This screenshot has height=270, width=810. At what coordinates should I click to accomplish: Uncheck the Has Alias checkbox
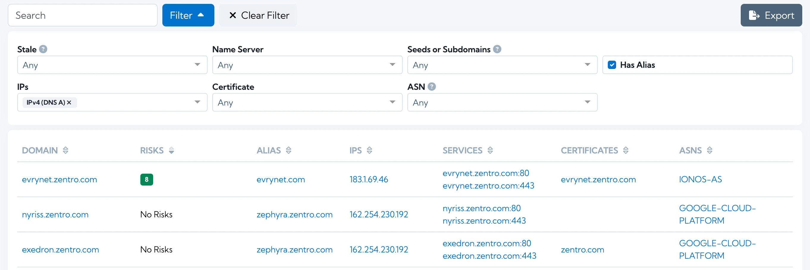[x=612, y=65]
